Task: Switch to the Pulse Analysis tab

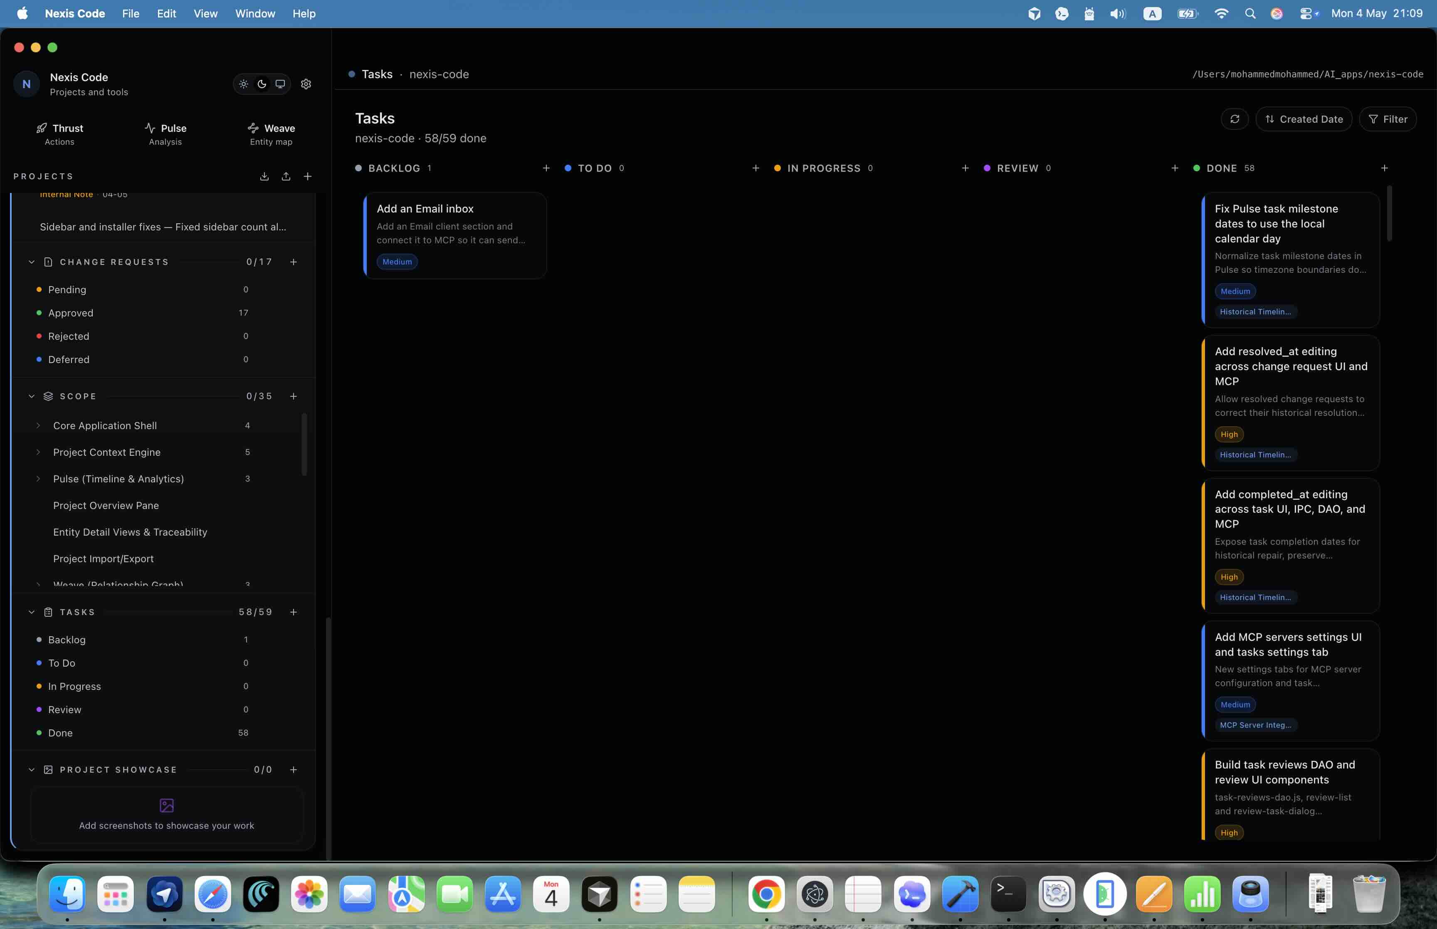Action: click(x=165, y=134)
